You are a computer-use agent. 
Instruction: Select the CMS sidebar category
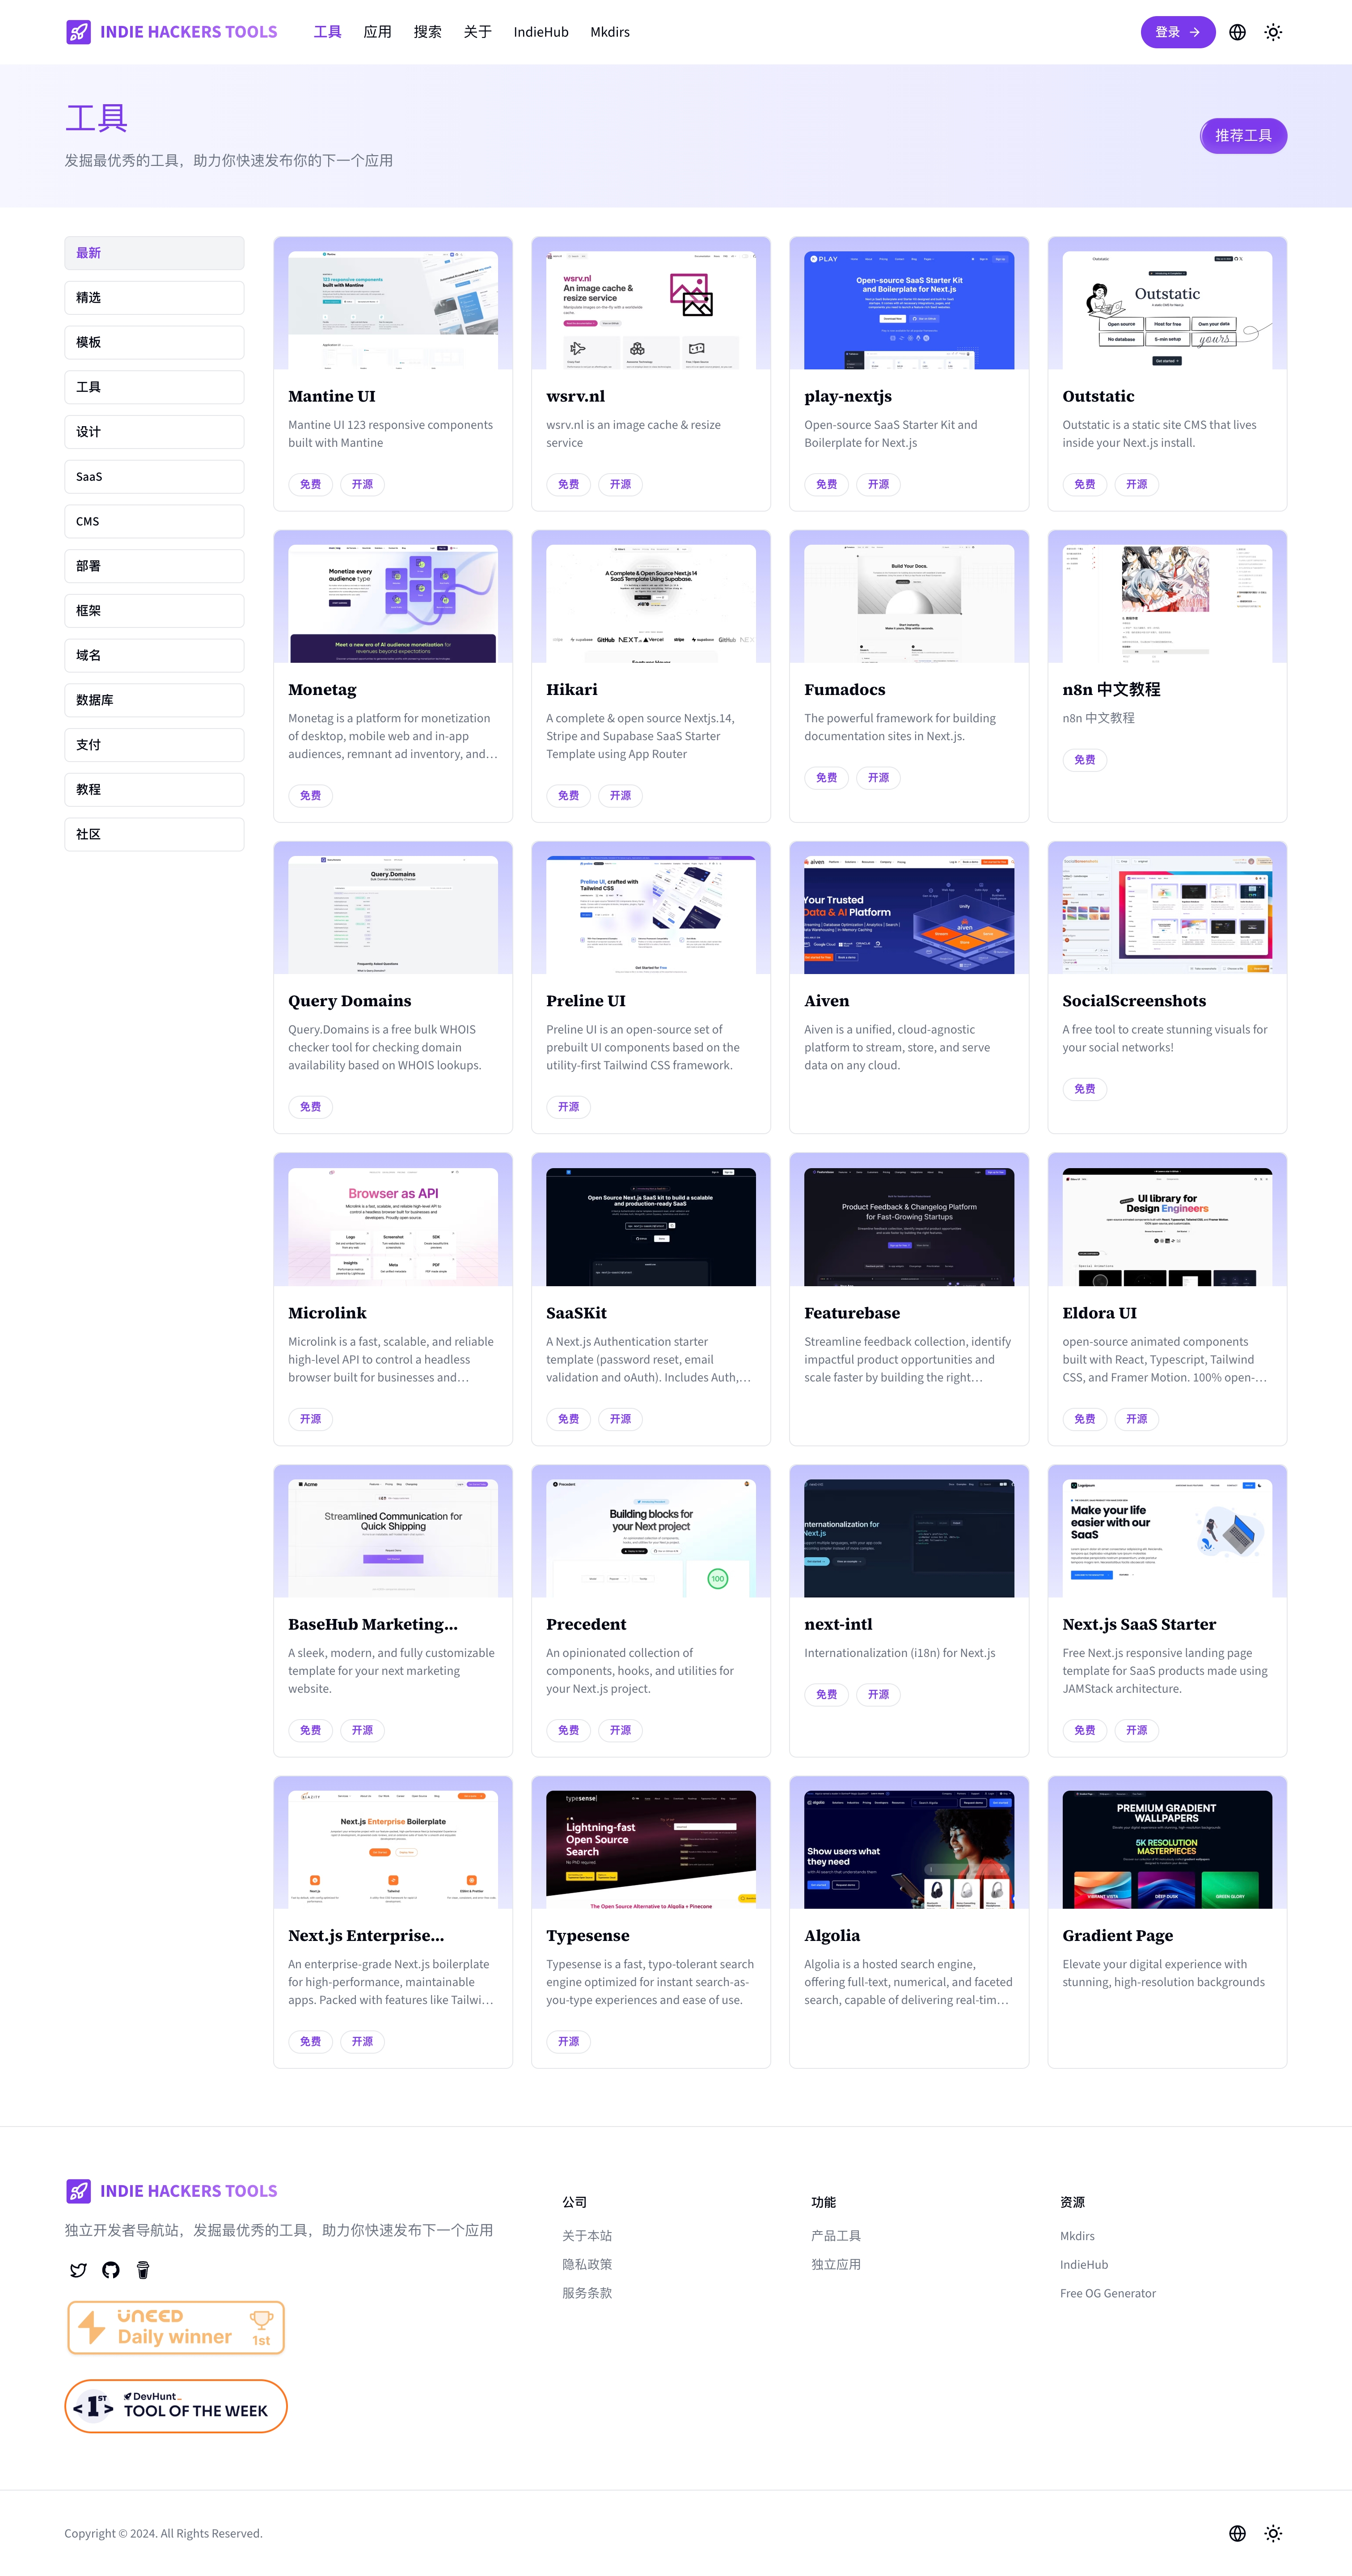click(154, 521)
